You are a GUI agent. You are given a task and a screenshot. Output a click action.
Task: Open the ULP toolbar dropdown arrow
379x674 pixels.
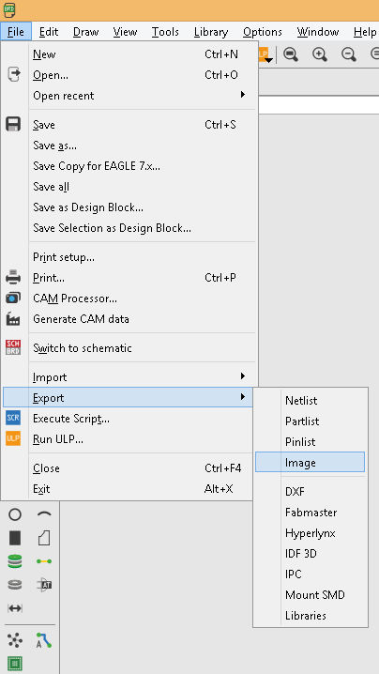(x=269, y=60)
